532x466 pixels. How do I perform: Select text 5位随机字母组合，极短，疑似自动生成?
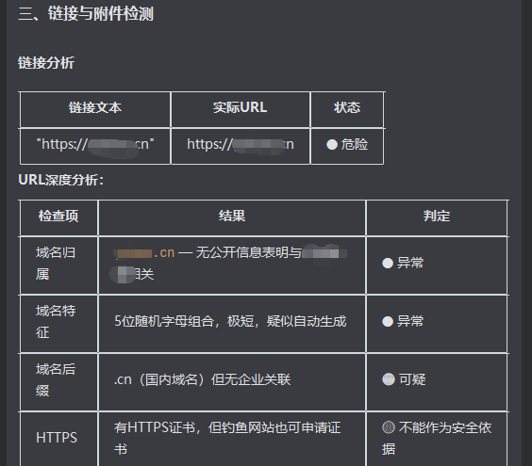pyautogui.click(x=230, y=321)
